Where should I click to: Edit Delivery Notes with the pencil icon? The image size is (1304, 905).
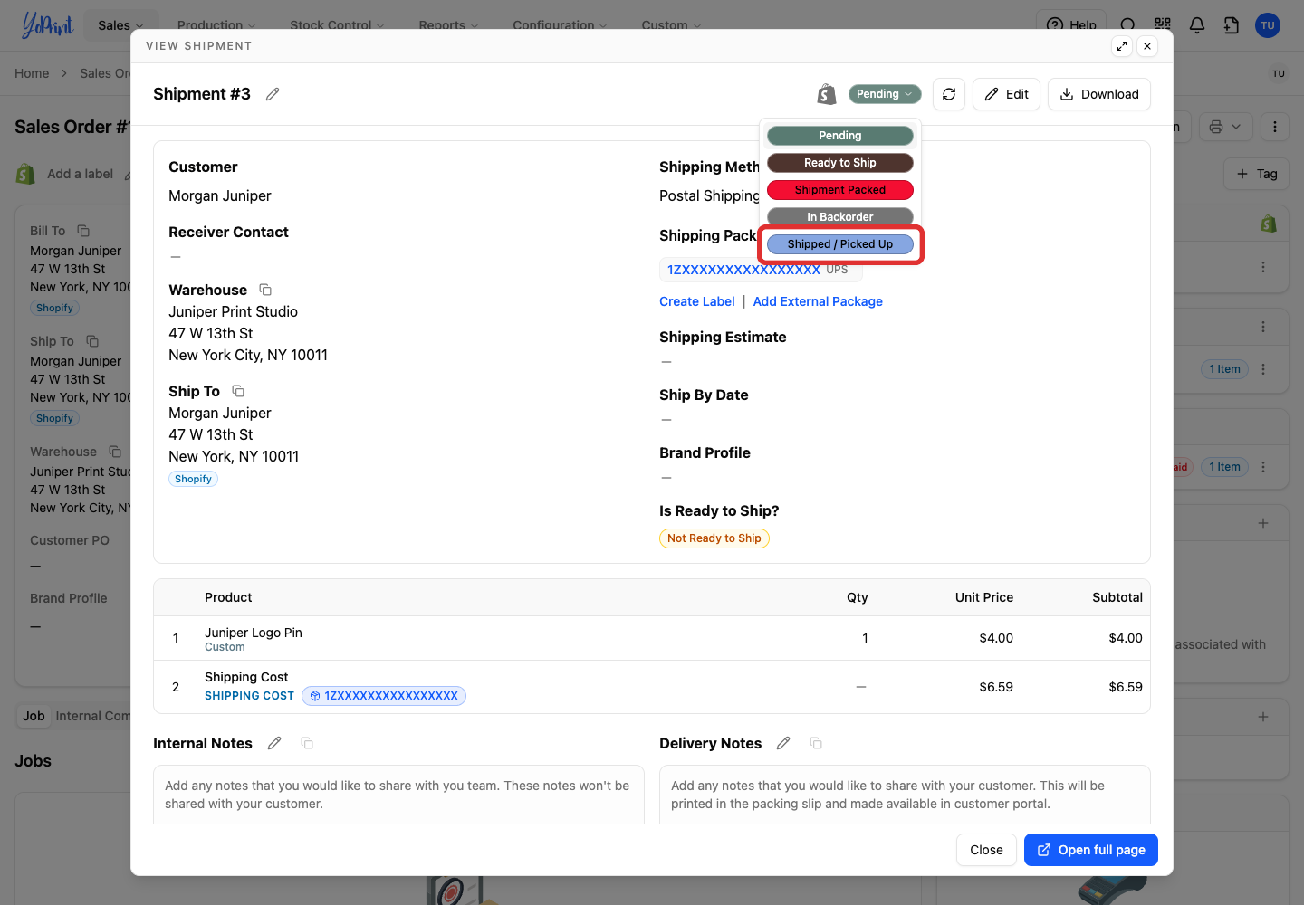783,743
